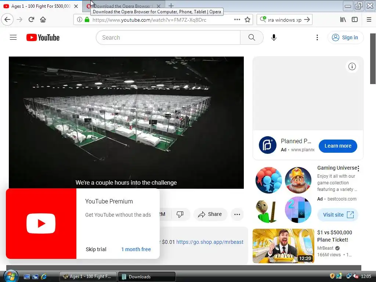Screen dimensions: 376x282
Task: Sign in to YouTube
Action: click(345, 37)
